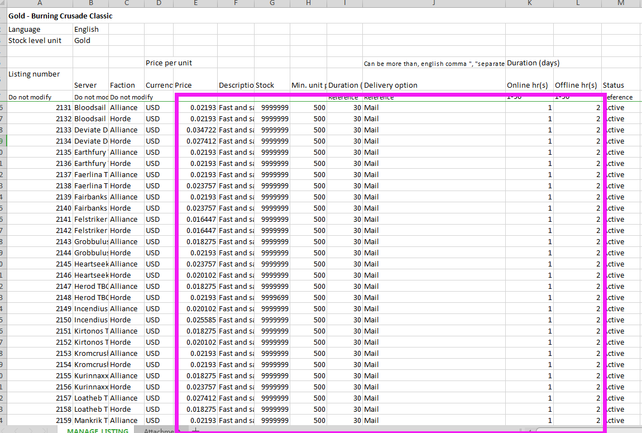The image size is (642, 433).
Task: Click the 'Fast and sa' description cell of listing 2131
Action: click(x=236, y=107)
